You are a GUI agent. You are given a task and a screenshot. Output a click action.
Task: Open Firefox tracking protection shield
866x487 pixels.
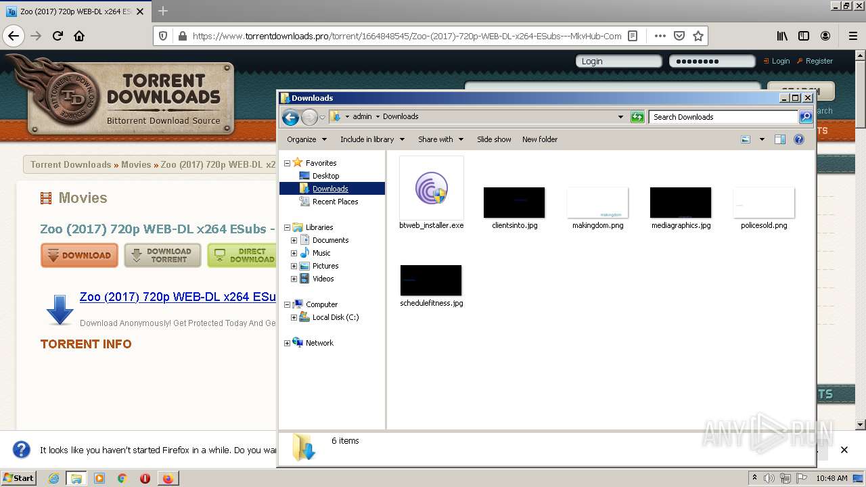click(163, 36)
